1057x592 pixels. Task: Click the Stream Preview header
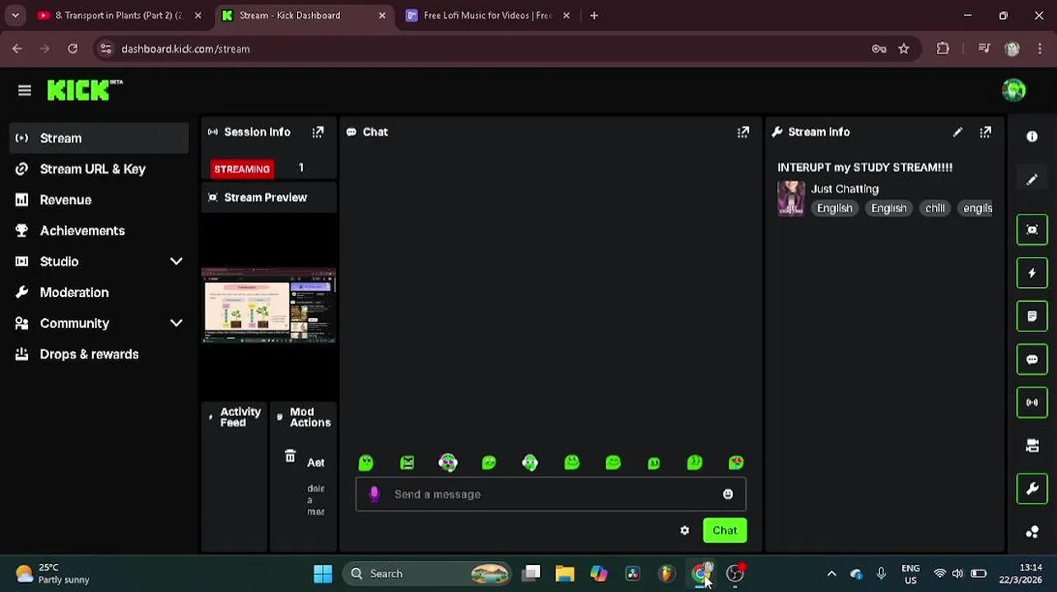coord(268,197)
